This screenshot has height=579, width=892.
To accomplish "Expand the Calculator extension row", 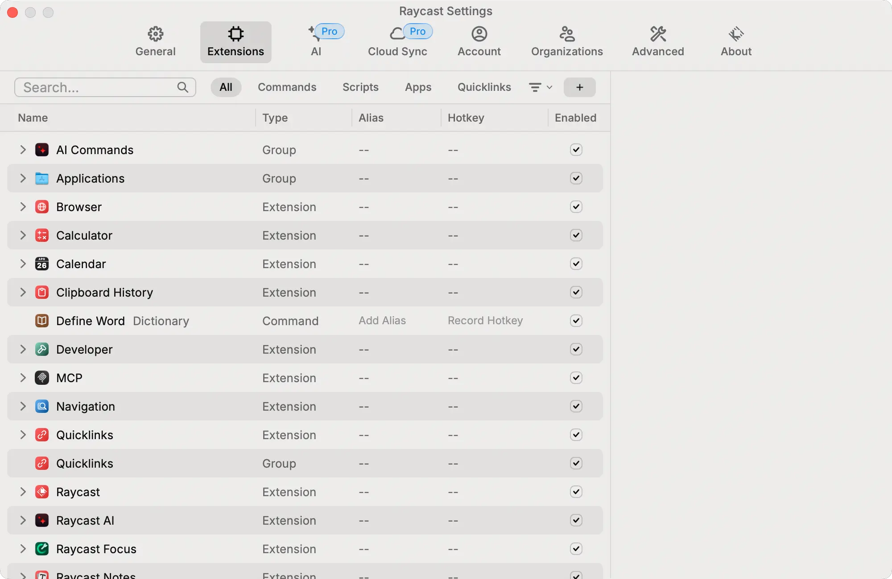I will tap(23, 235).
